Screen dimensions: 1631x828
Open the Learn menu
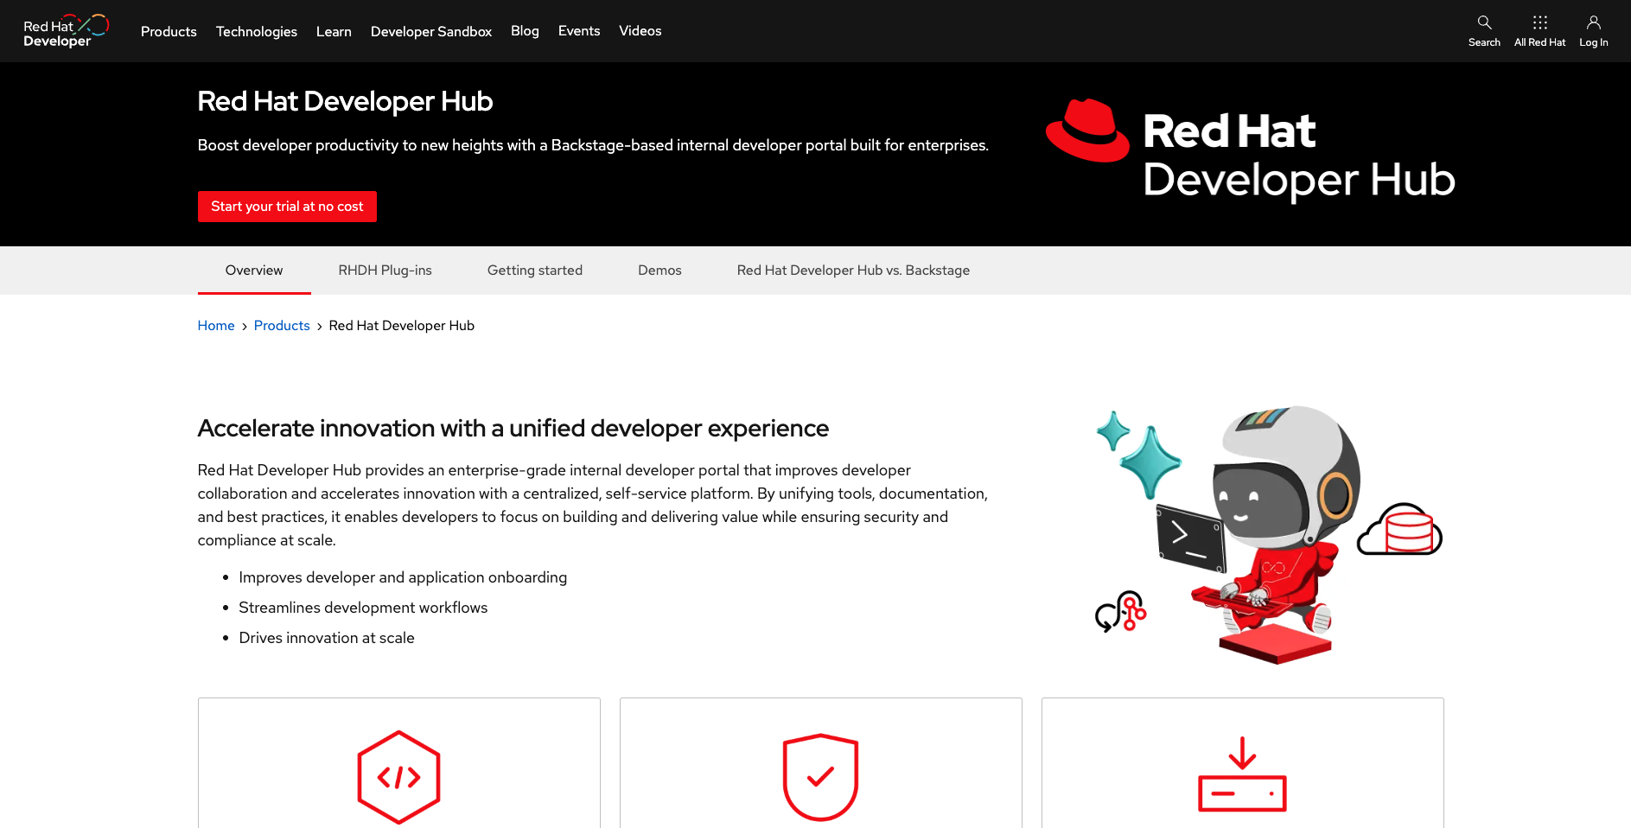click(334, 31)
